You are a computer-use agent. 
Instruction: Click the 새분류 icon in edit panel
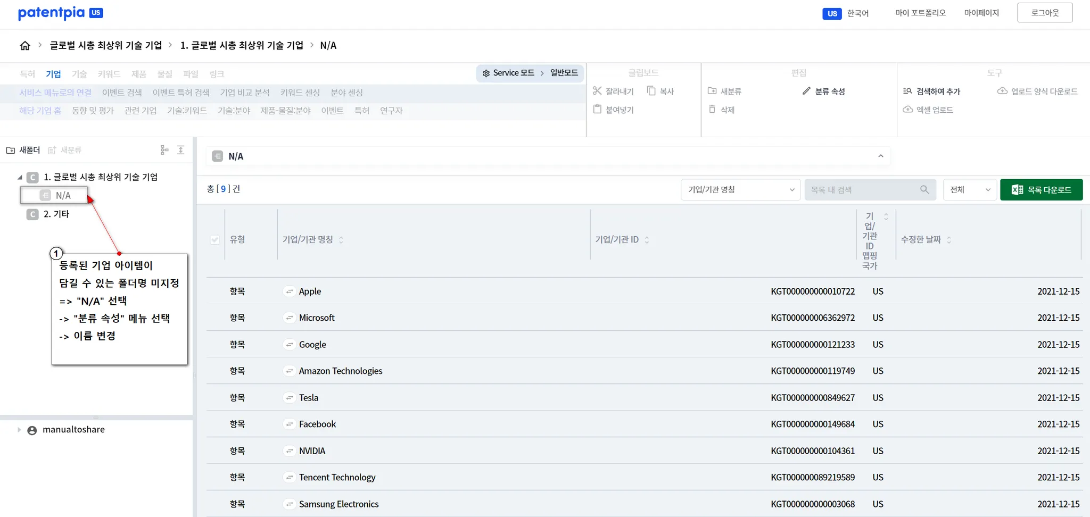712,91
